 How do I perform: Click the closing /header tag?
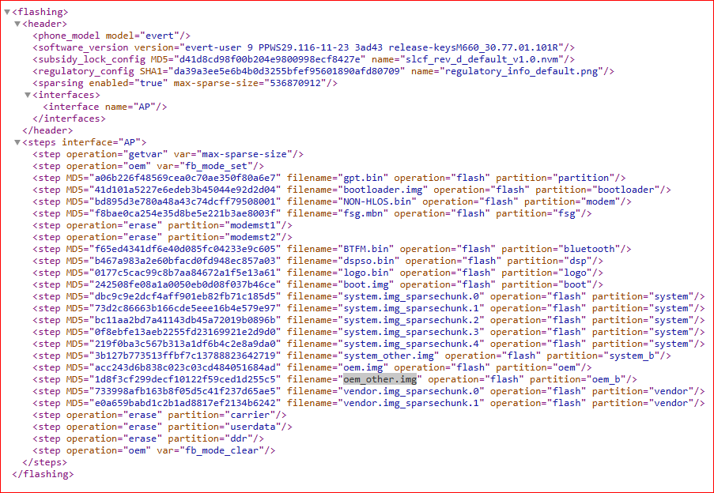pyautogui.click(x=47, y=130)
